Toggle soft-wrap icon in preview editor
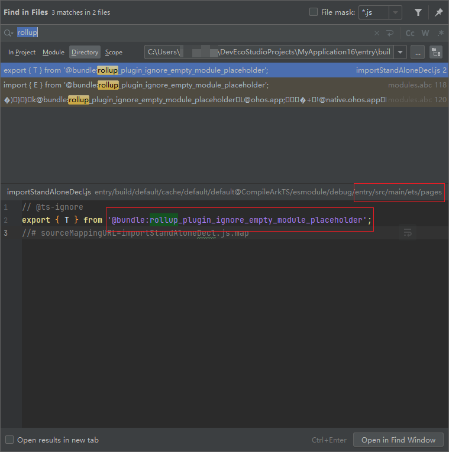 407,233
